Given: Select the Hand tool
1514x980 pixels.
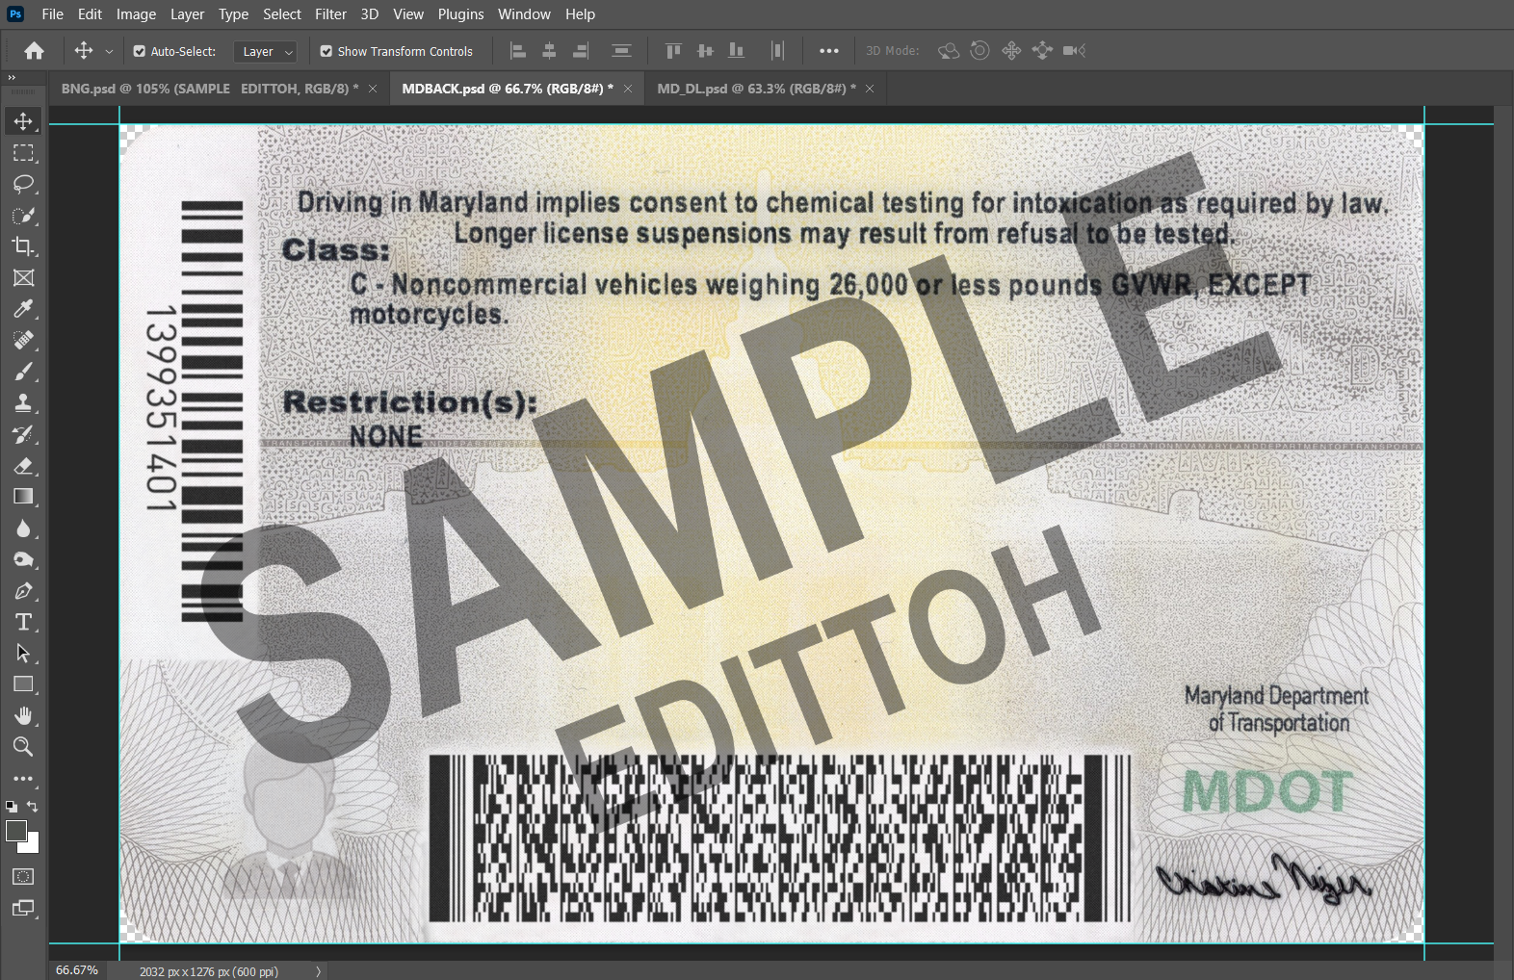Looking at the screenshot, I should (x=23, y=716).
